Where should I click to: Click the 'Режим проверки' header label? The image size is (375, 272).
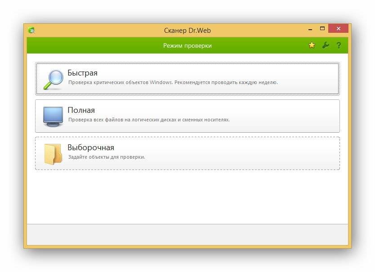[187, 45]
